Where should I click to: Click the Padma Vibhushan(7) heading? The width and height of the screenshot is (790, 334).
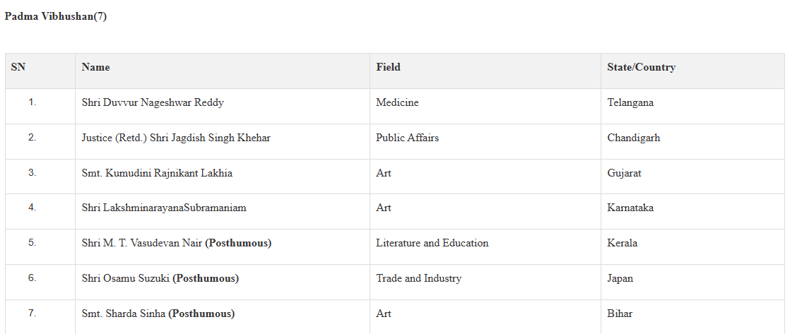(x=55, y=17)
